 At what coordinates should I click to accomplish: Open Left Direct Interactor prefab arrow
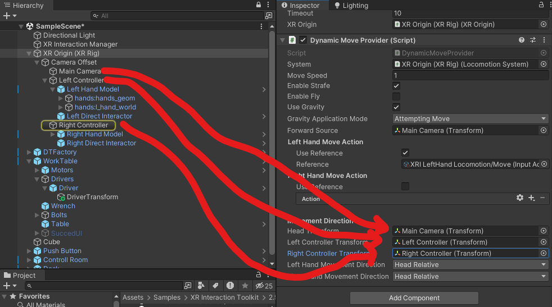[264, 116]
